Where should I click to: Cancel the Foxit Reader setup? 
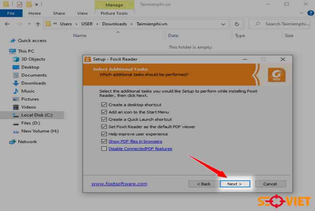[x=270, y=184]
